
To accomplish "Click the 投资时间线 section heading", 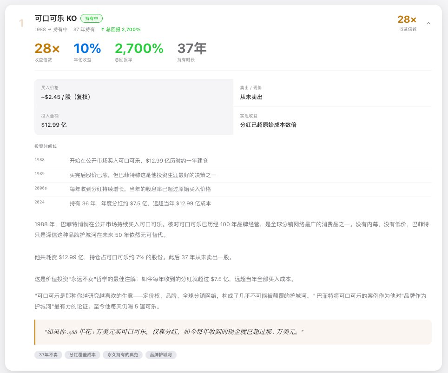I will pyautogui.click(x=46, y=146).
